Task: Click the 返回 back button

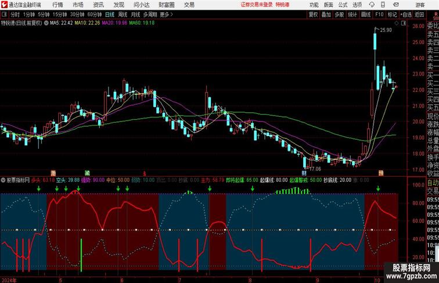Action: [419, 15]
